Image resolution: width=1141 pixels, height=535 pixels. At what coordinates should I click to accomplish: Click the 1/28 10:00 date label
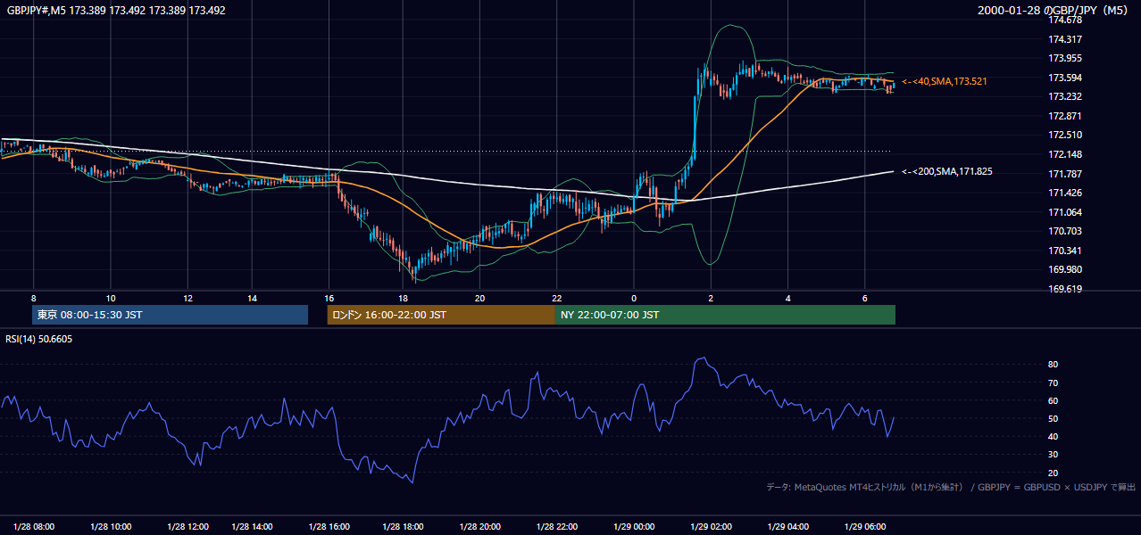111,527
